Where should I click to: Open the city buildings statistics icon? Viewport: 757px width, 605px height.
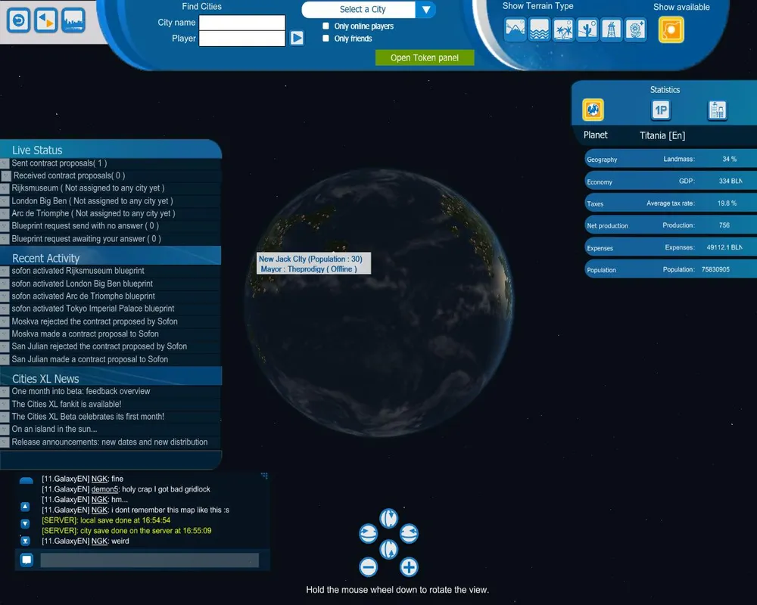tap(717, 110)
